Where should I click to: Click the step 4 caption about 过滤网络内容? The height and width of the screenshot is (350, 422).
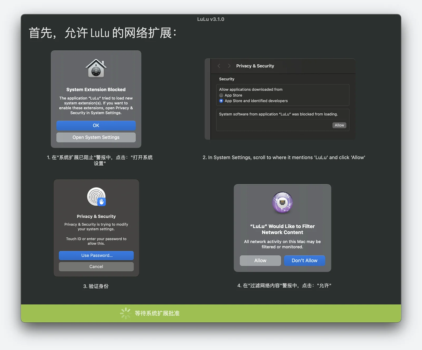(284, 286)
